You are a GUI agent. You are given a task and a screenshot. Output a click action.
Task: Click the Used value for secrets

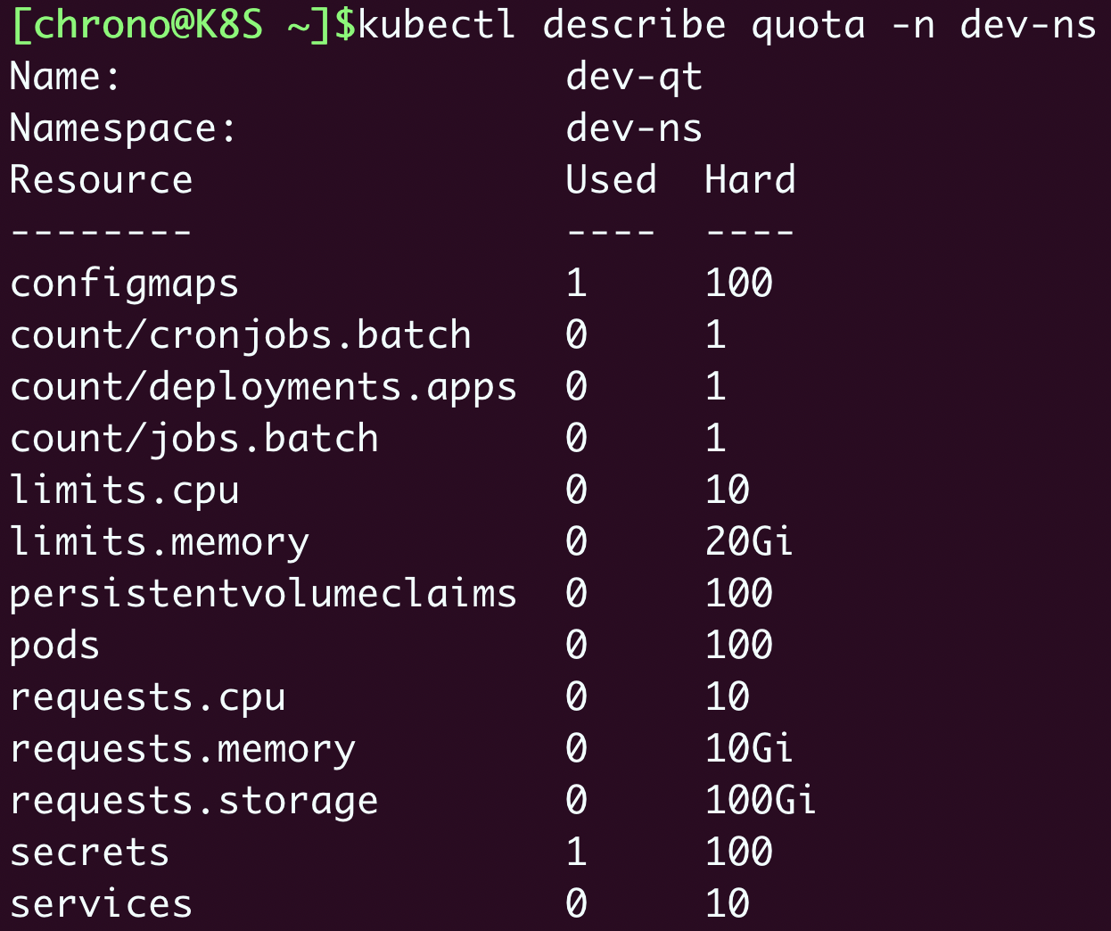577,853
